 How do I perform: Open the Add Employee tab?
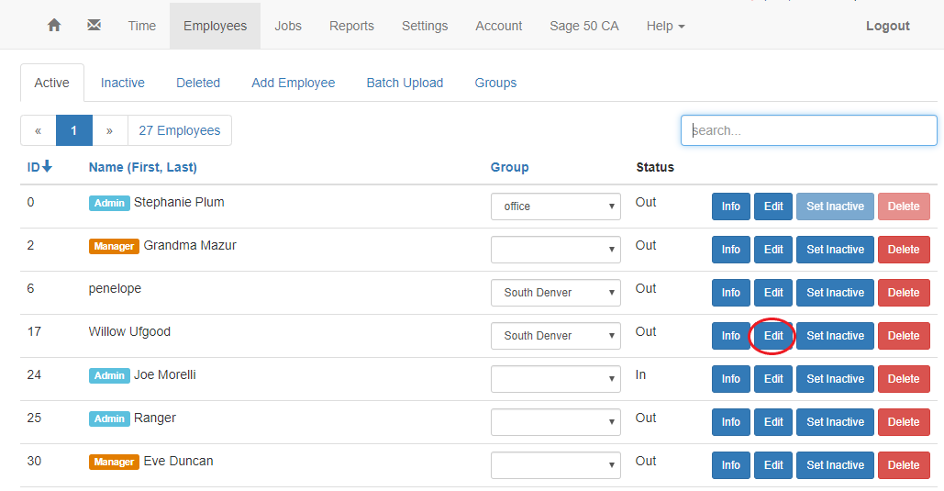coord(293,83)
